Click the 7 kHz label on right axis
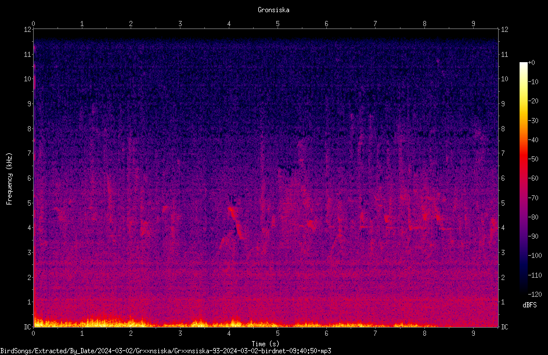 pyautogui.click(x=503, y=153)
